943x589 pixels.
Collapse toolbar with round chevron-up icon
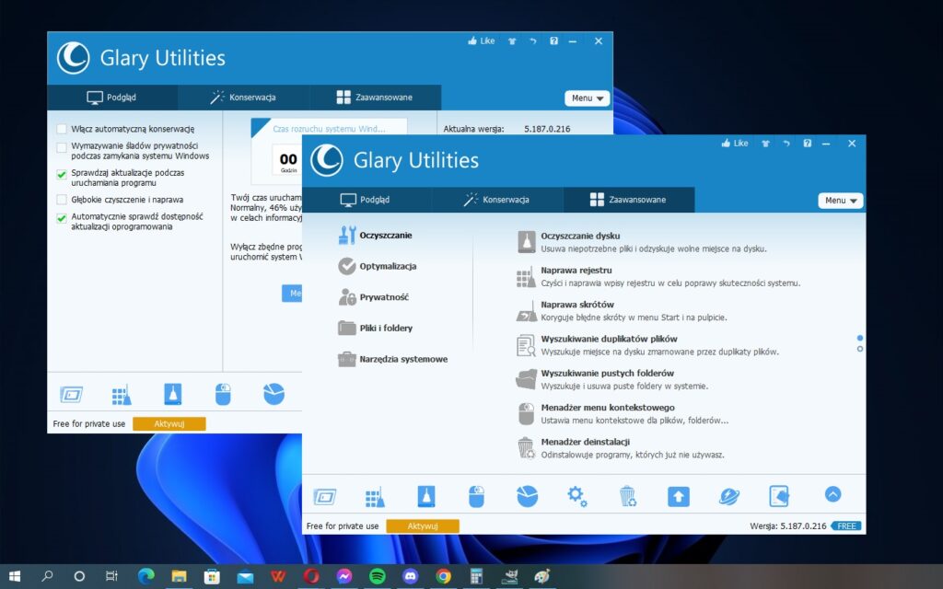tap(832, 494)
